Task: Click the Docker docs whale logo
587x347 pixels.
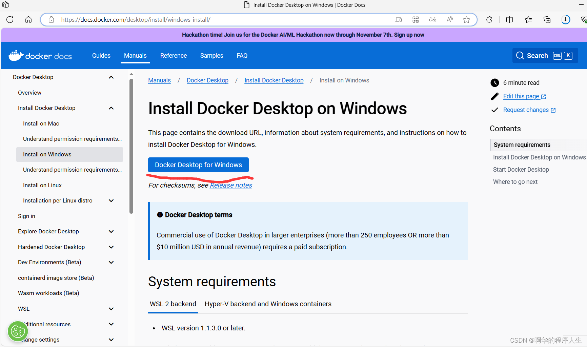Action: (x=16, y=55)
